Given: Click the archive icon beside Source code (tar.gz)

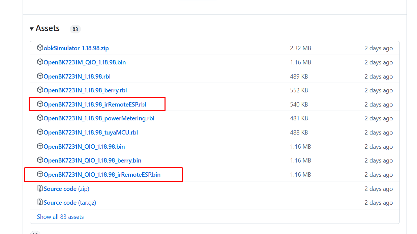Looking at the screenshot, I should (x=40, y=202).
